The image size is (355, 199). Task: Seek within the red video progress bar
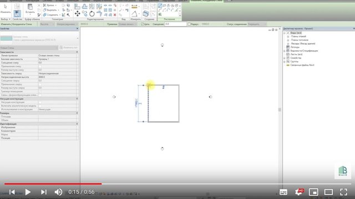tap(53, 184)
